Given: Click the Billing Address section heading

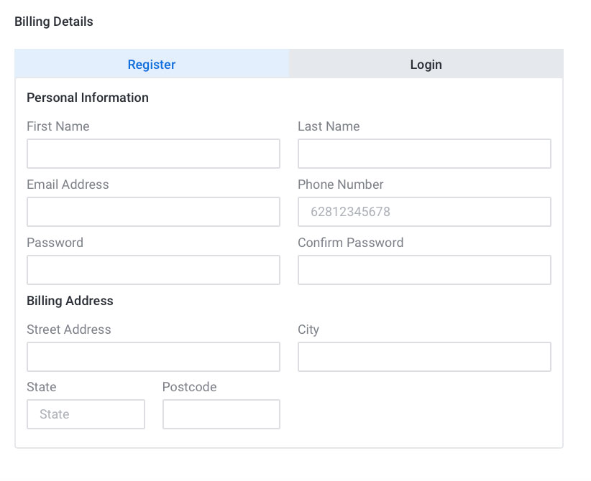Looking at the screenshot, I should point(70,301).
